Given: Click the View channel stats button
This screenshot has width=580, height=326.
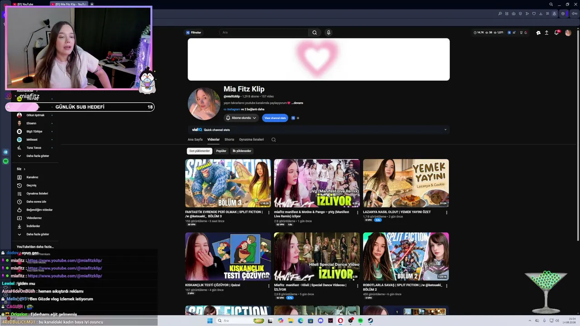Looking at the screenshot, I should coord(275,118).
